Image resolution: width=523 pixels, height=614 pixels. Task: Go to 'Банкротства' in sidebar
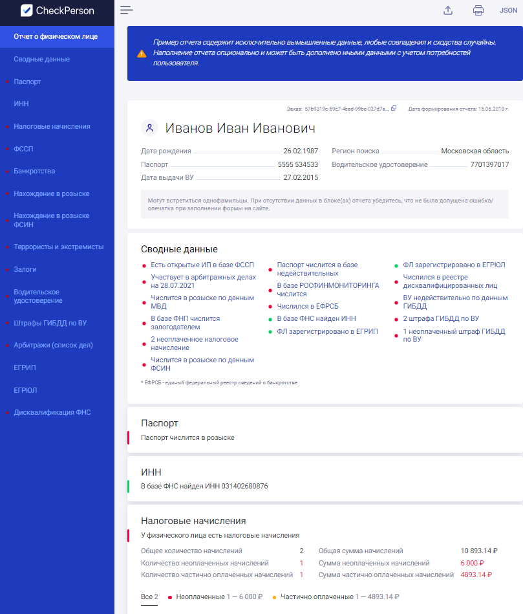pos(34,171)
